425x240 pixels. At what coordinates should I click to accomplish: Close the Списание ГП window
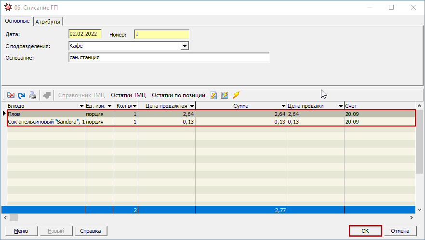click(413, 7)
